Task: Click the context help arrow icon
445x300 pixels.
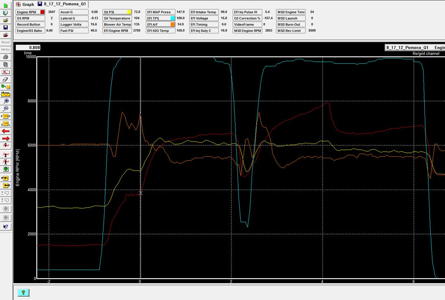Action: (6, 226)
